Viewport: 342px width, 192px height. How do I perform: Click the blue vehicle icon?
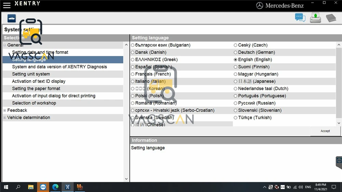(x=12, y=18)
